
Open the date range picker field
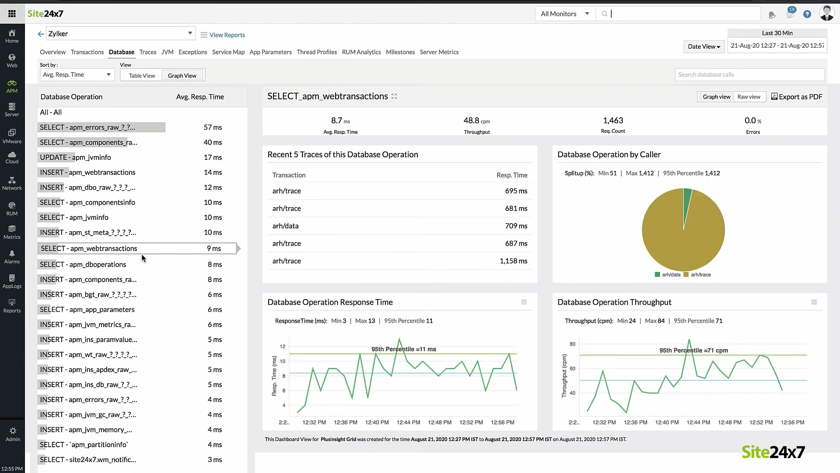(777, 46)
